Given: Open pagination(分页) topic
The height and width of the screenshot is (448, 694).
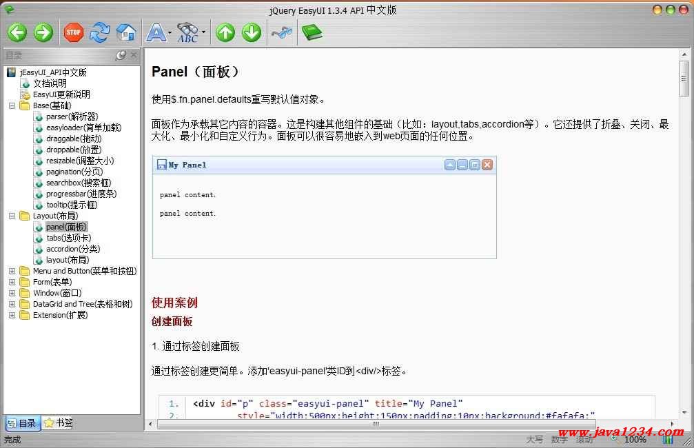Looking at the screenshot, I should coord(74,172).
